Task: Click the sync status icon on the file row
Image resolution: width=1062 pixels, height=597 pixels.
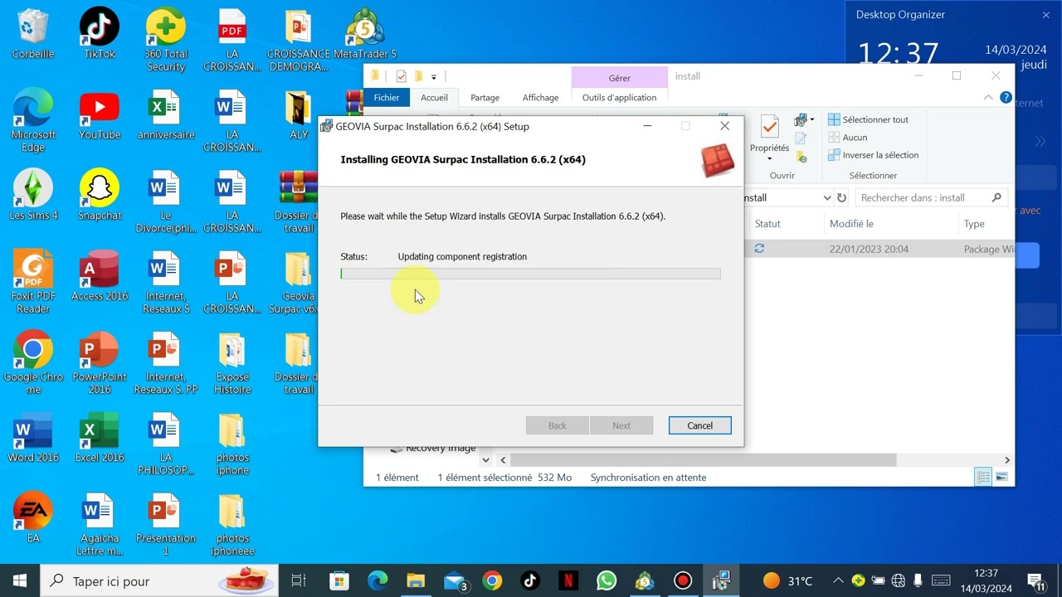Action: click(759, 248)
